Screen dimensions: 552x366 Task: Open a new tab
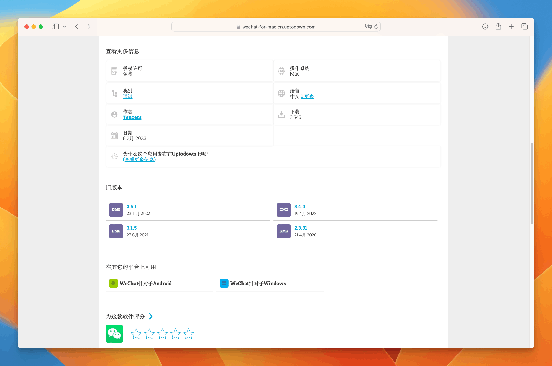pos(511,27)
